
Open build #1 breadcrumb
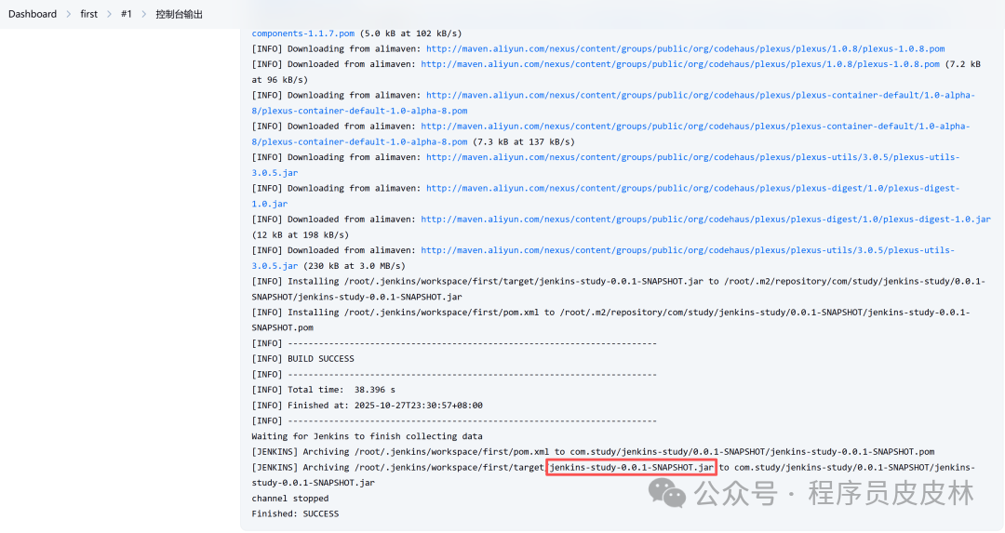[127, 14]
